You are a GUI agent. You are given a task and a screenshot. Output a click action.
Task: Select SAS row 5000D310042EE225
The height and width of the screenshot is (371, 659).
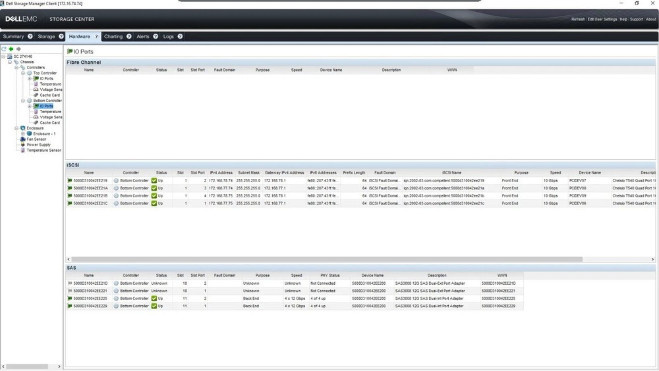point(295,299)
